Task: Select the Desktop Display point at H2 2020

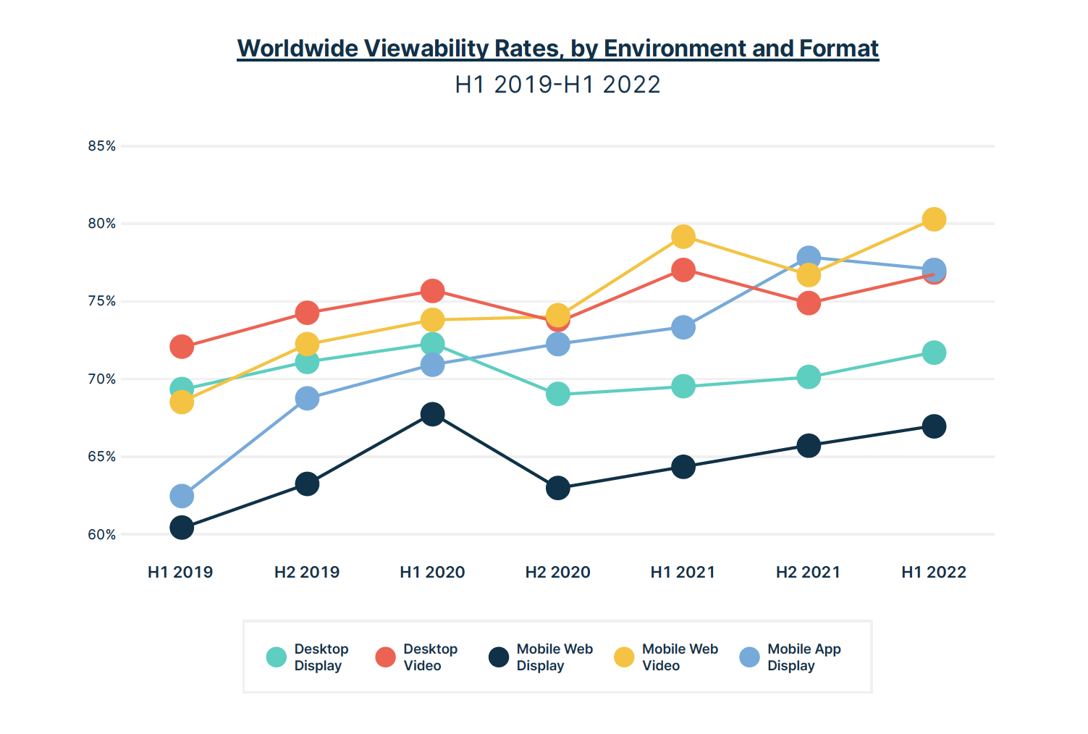Action: click(x=557, y=395)
